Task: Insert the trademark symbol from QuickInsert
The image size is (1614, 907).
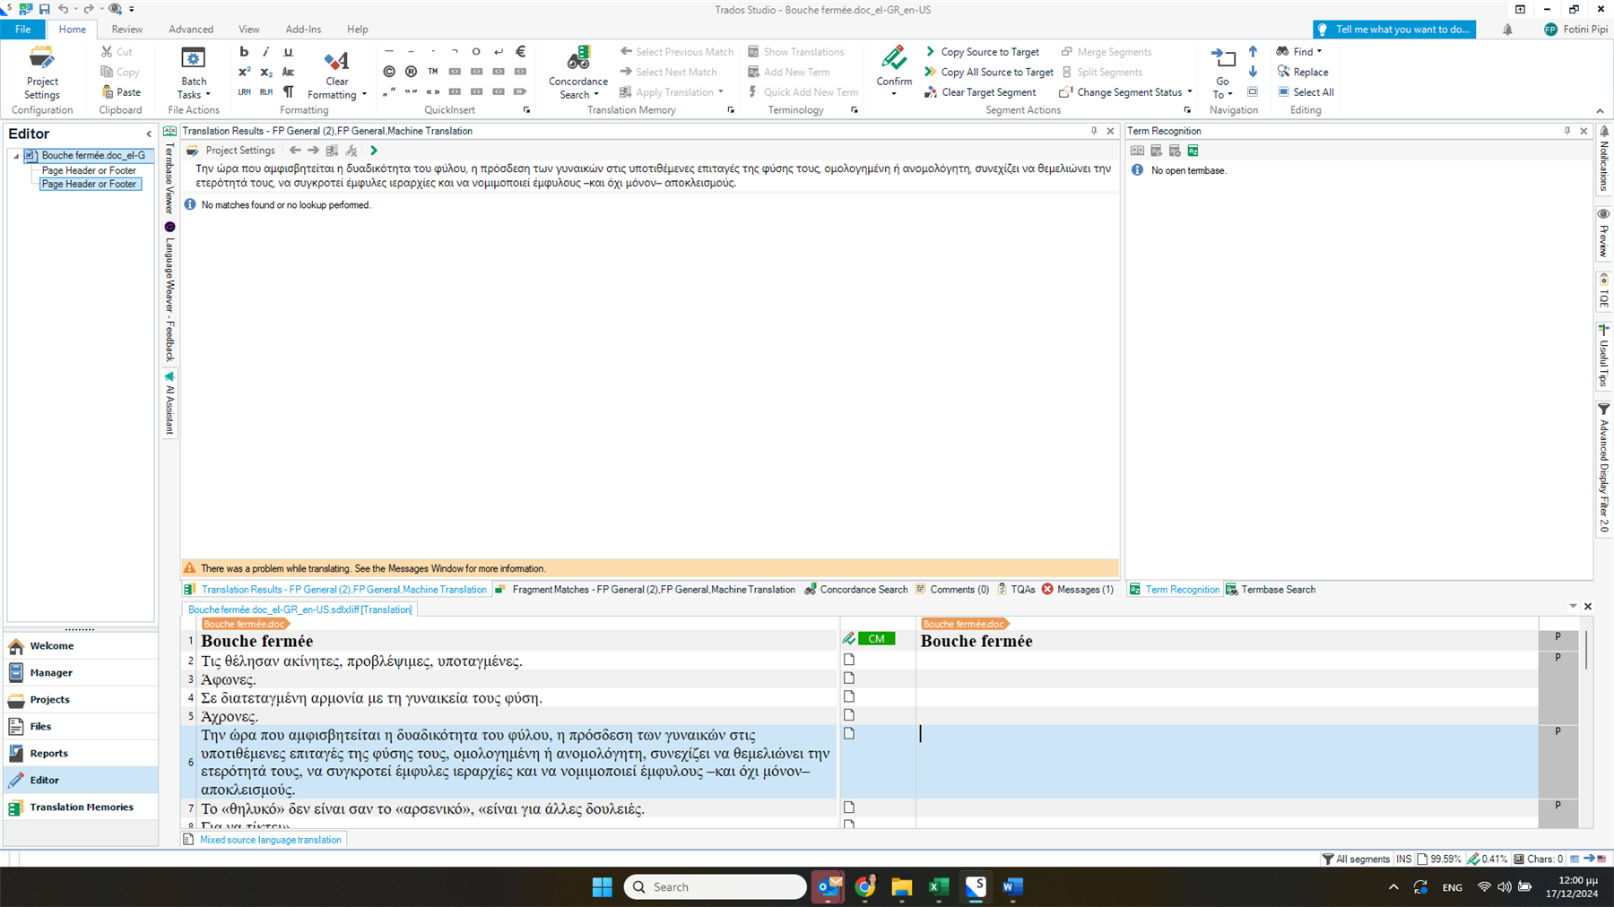Action: coord(433,70)
